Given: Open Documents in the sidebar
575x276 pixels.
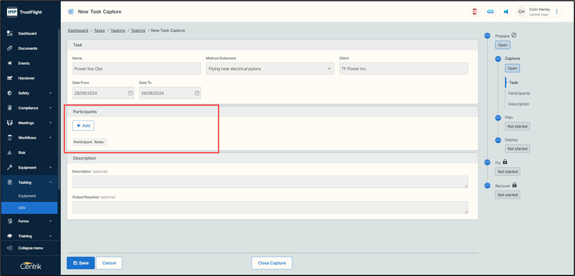Looking at the screenshot, I should pos(27,48).
